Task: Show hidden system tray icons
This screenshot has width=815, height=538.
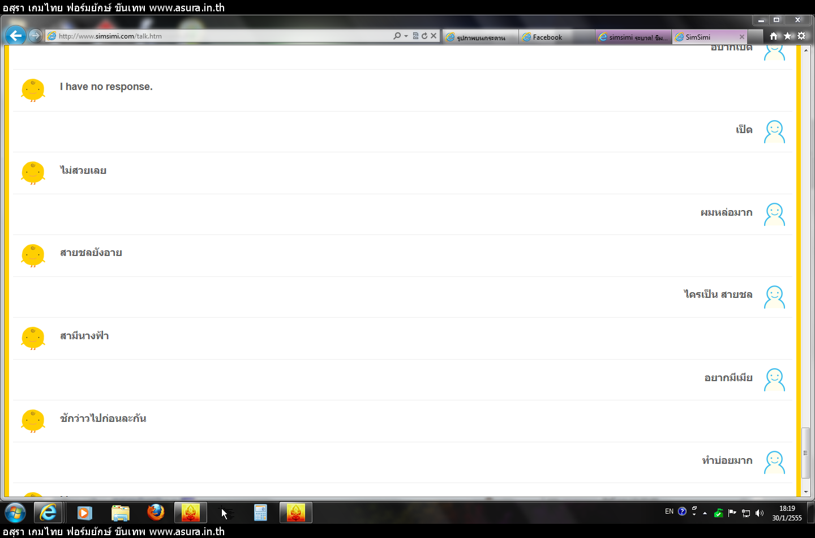Action: 705,513
